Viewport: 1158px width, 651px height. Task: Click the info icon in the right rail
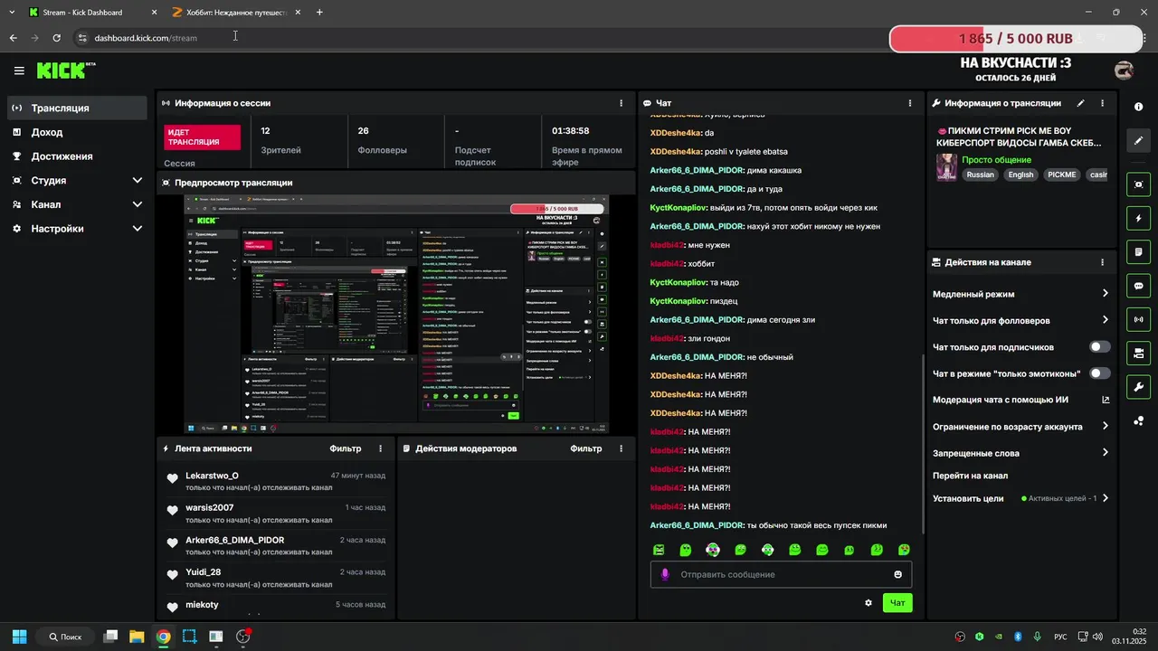(x=1138, y=107)
